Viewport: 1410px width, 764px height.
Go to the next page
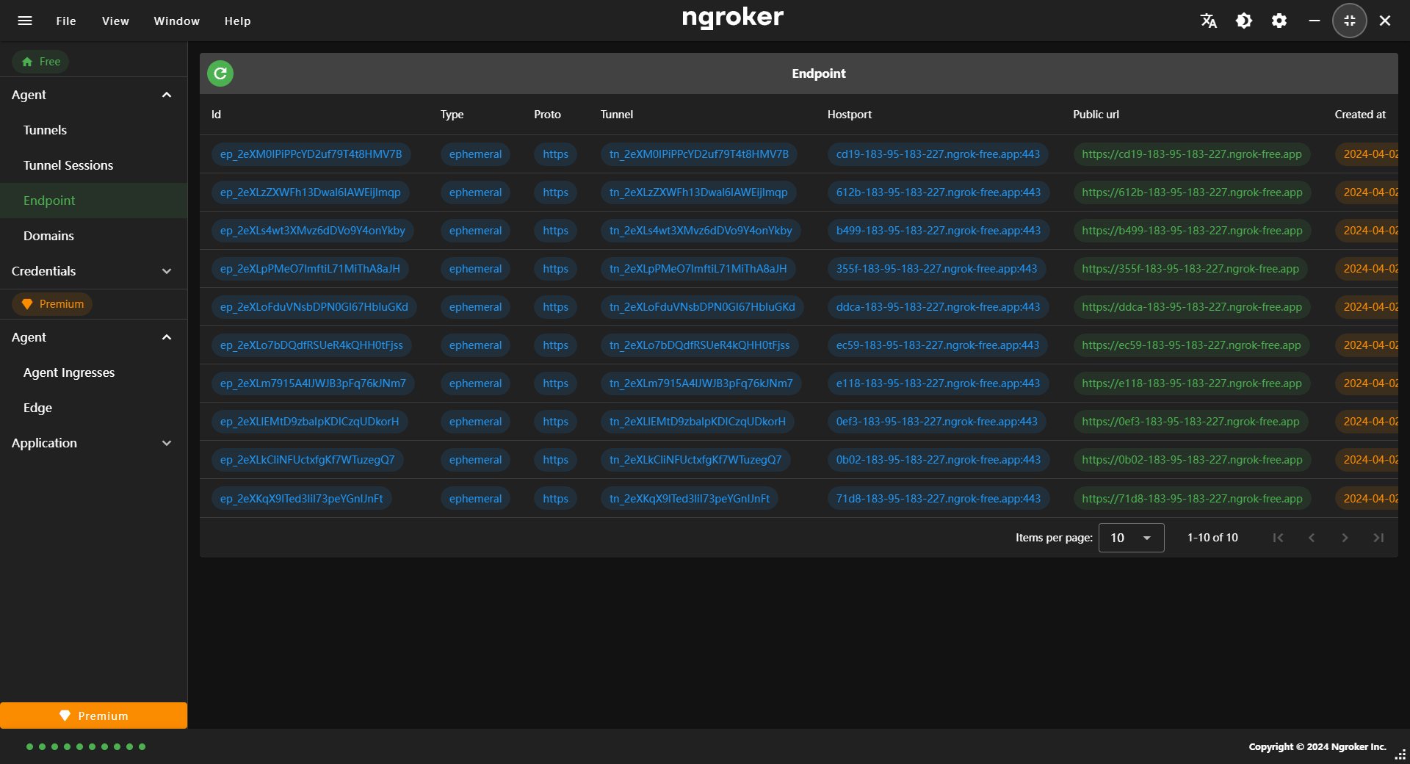pyautogui.click(x=1345, y=538)
